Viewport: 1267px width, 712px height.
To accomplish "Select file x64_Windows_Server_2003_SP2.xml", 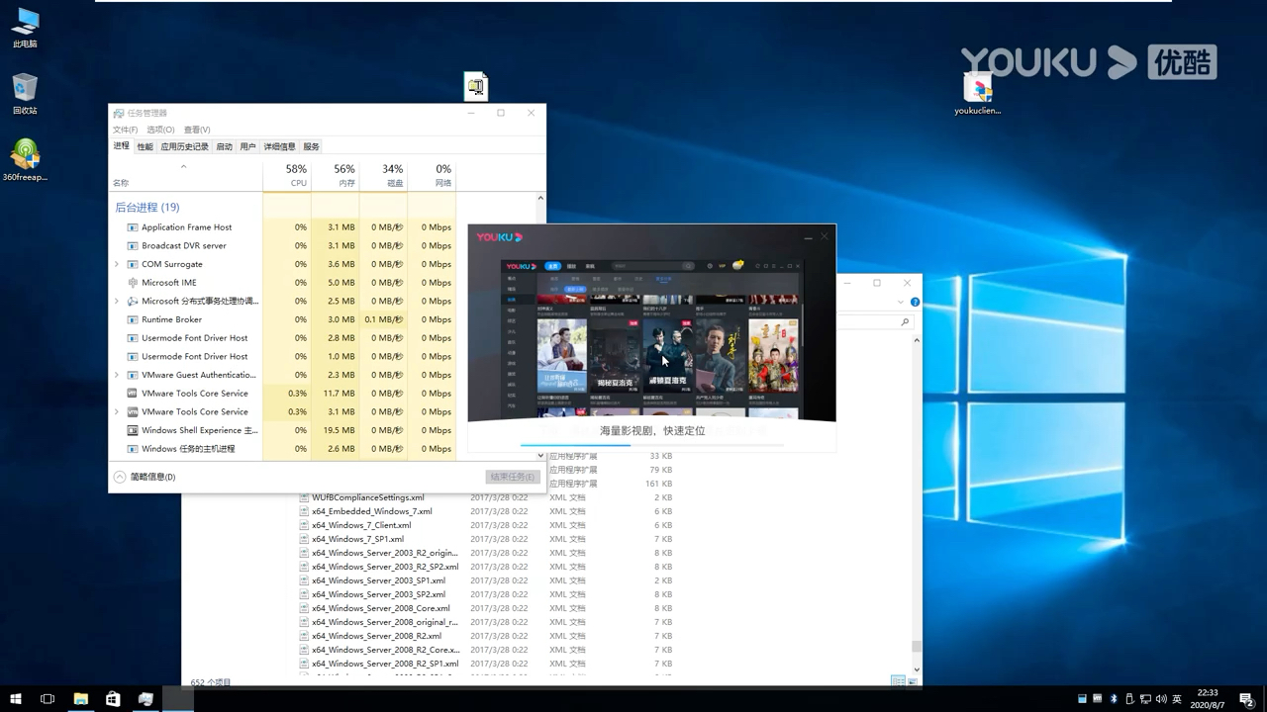I will 378,594.
